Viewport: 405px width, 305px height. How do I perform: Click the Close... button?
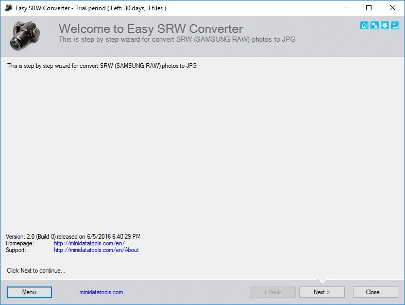click(375, 292)
